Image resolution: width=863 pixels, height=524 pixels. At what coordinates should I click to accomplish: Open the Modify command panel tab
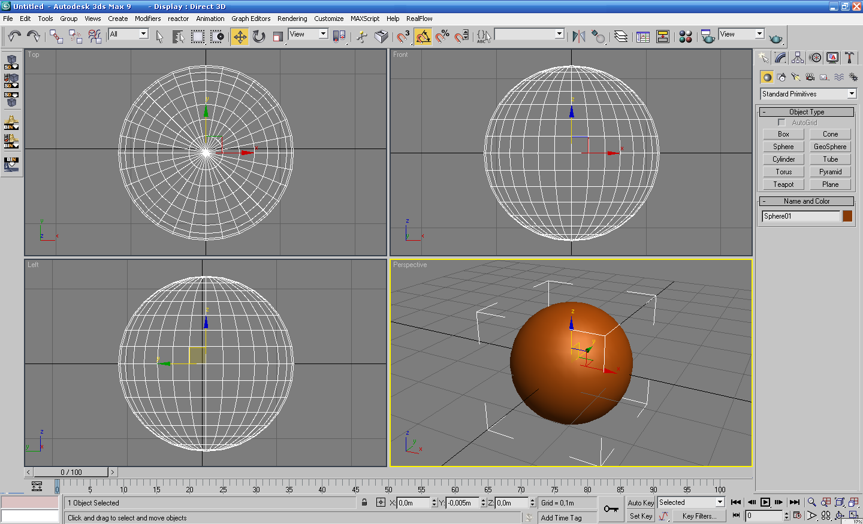(780, 57)
